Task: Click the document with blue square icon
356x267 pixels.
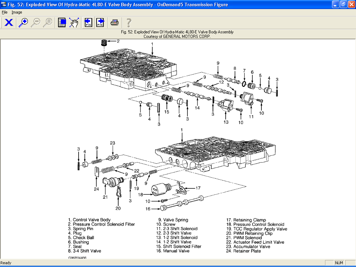Action: point(62,23)
